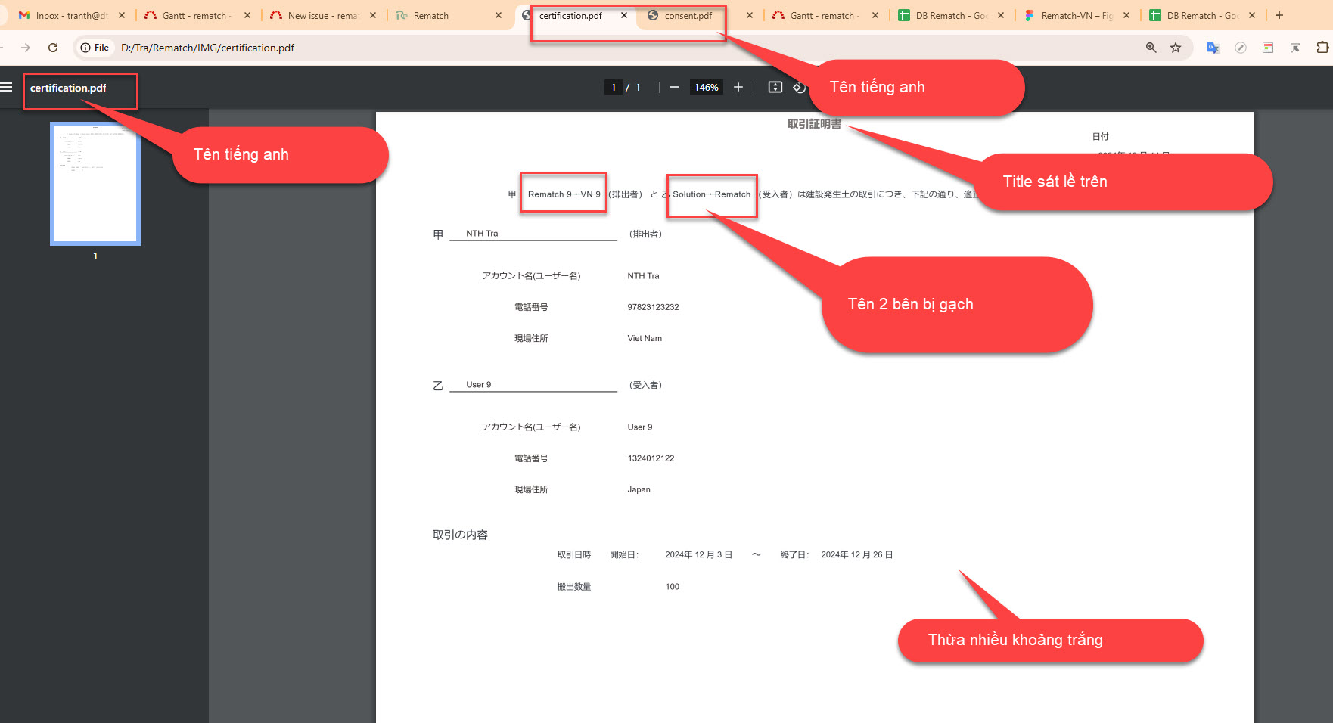Screen dimensions: 1333x723
Task: Go forward in browser history
Action: (x=26, y=48)
